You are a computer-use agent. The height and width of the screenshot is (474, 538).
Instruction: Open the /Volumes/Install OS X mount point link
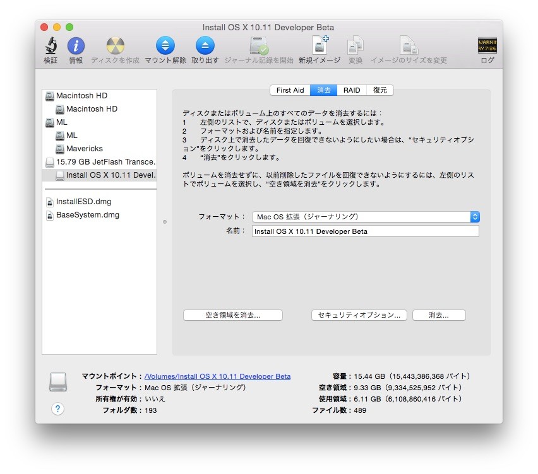click(x=217, y=376)
